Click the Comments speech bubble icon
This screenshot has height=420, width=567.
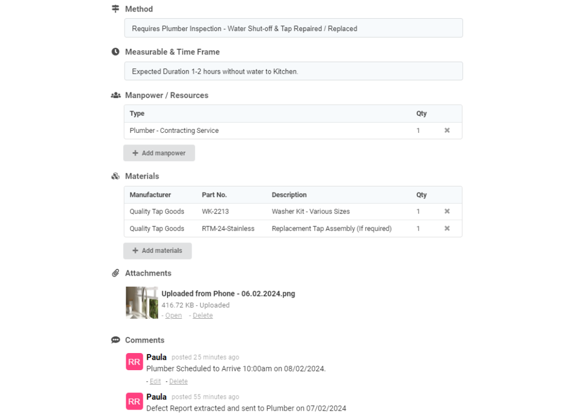coord(115,340)
